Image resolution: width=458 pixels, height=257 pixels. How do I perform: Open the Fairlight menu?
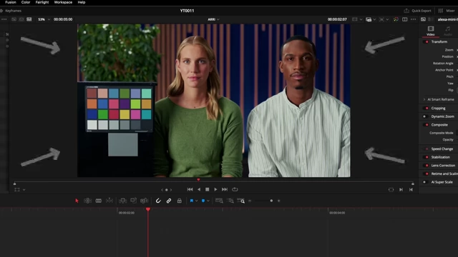(42, 2)
